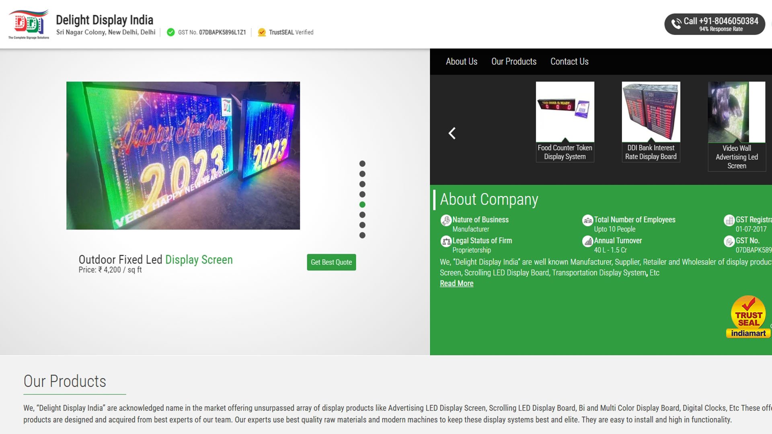Select the fourth slideshow dot
Viewport: 772px width, 434px height.
pyautogui.click(x=362, y=194)
